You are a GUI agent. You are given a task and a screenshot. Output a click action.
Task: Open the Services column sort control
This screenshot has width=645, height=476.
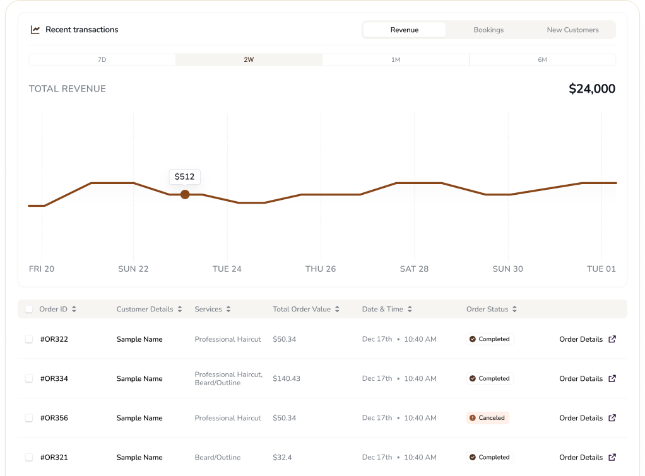pos(227,309)
